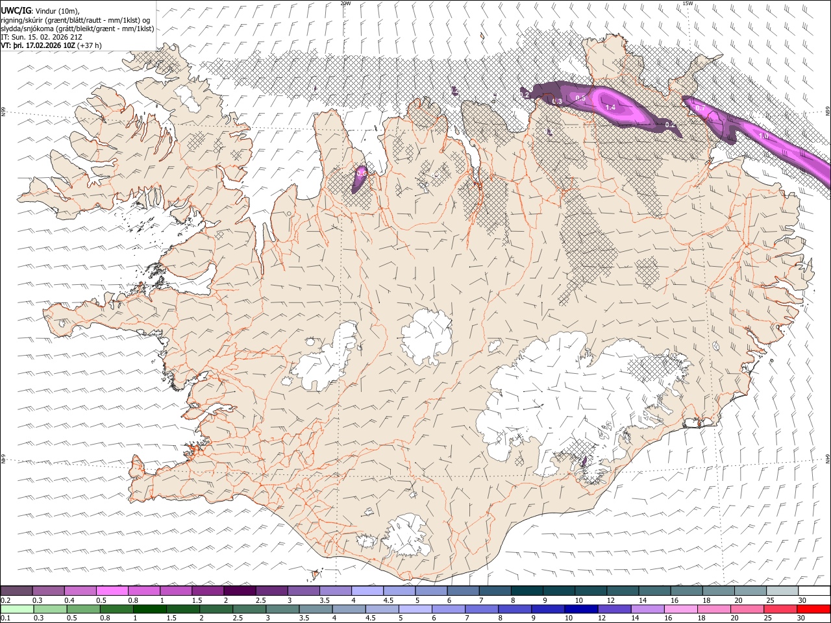Image resolution: width=831 pixels, height=623 pixels.
Task: Click the '1.0' label on the offshore band
Action: (763, 136)
